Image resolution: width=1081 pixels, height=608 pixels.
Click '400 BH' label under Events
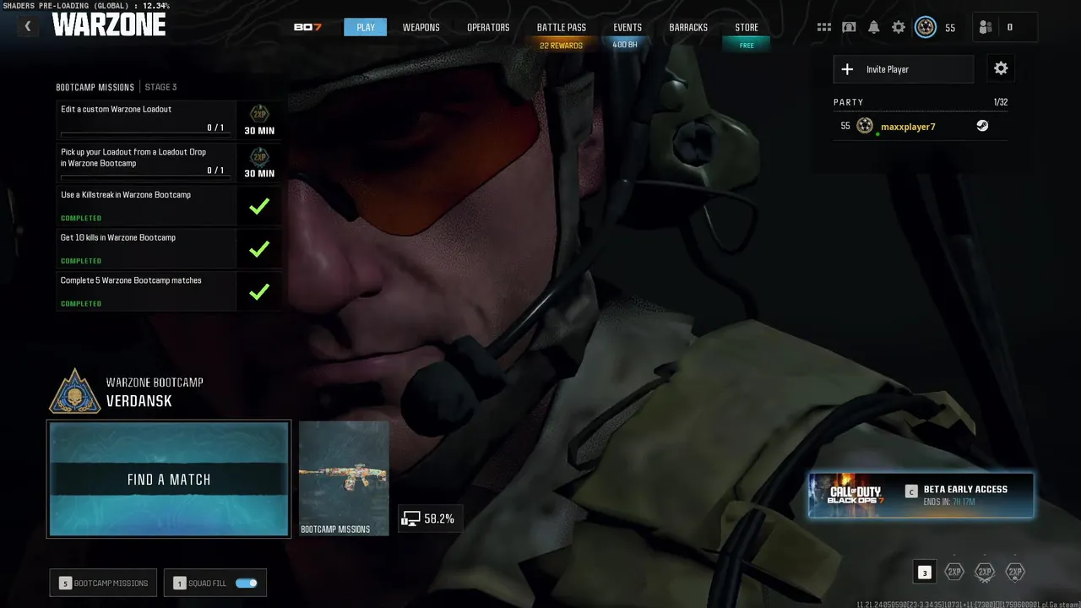click(625, 45)
